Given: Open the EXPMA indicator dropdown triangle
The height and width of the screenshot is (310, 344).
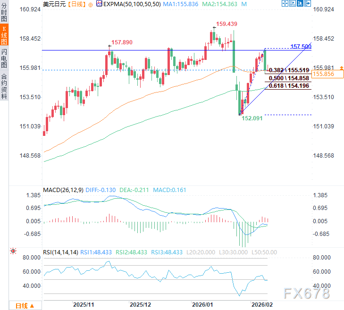Looking at the screenshot, I should pos(99,4).
